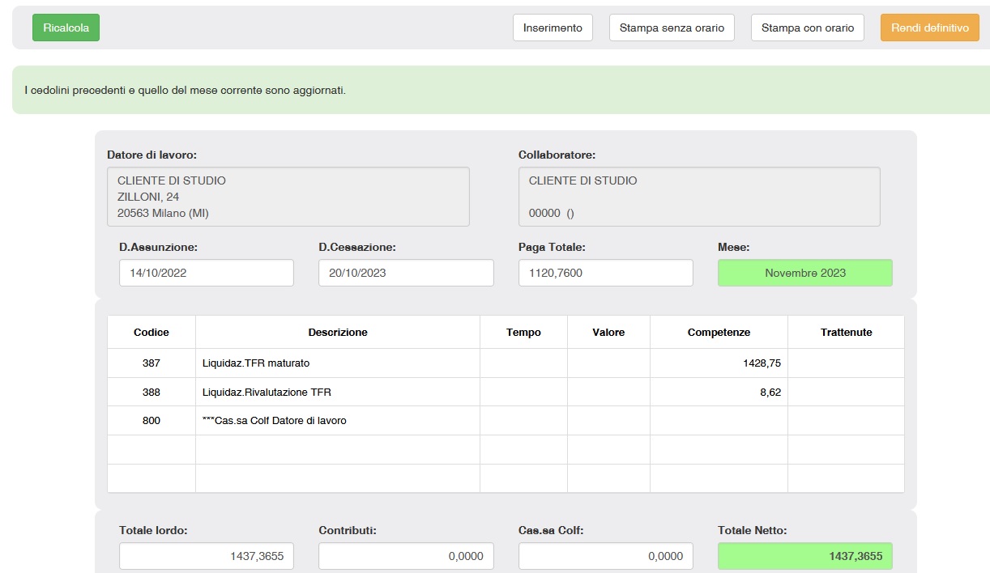Click the D.Cessazione date field

(405, 273)
